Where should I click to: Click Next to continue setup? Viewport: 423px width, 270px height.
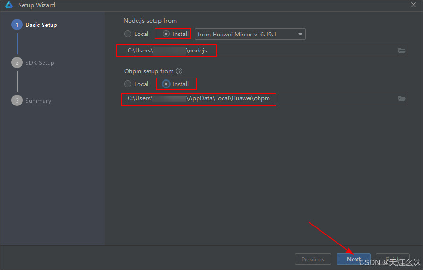pyautogui.click(x=353, y=259)
